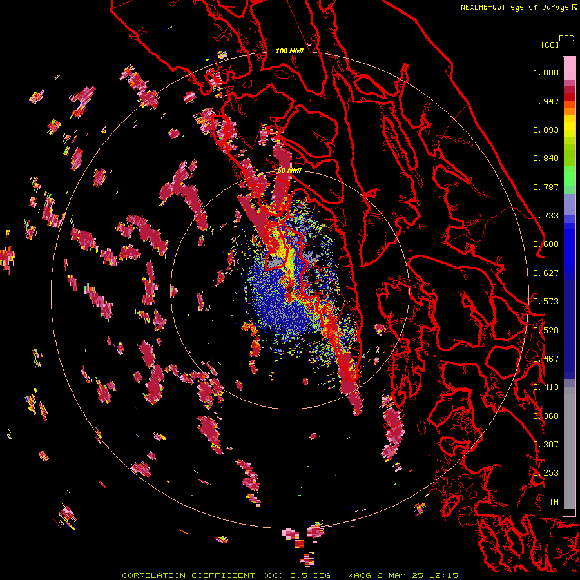Click the TH threshold label
This screenshot has width=580, height=580.
pyautogui.click(x=554, y=502)
